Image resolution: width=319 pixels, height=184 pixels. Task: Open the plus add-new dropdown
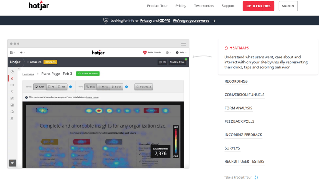[22, 53]
